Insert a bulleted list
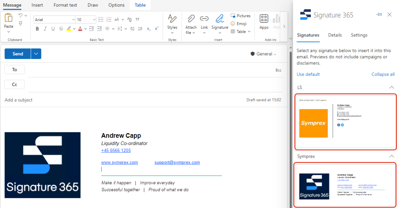This screenshot has height=208, width=397. tap(101, 19)
